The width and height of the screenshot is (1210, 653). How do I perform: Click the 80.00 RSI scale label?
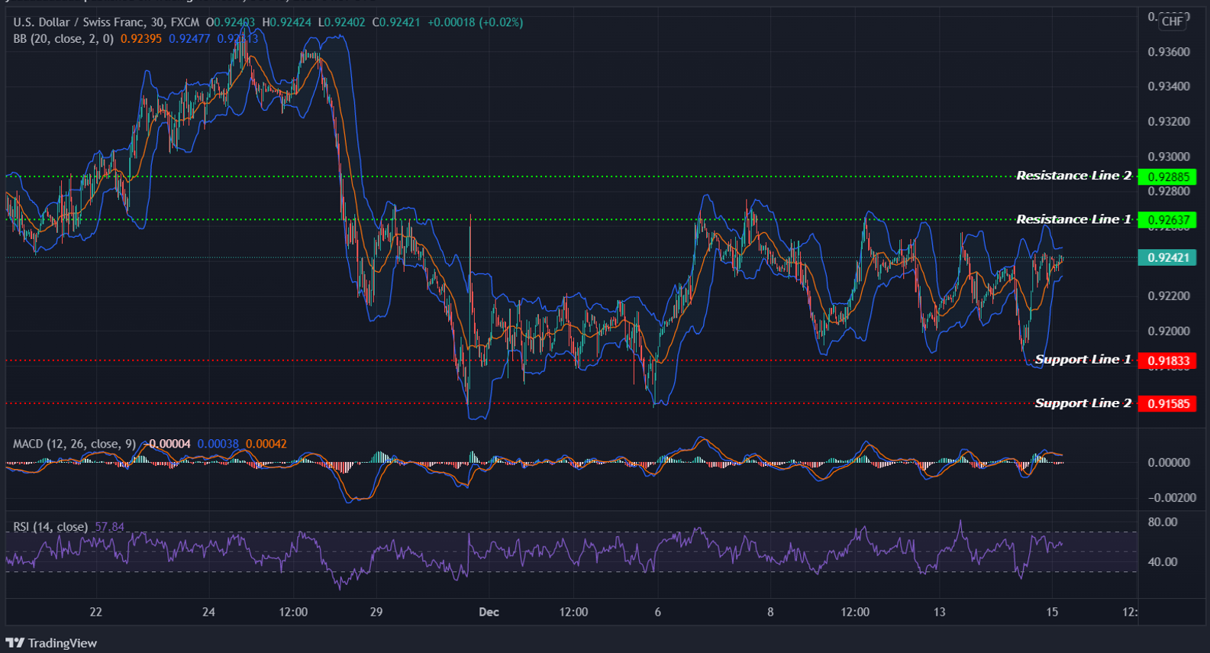click(1163, 522)
